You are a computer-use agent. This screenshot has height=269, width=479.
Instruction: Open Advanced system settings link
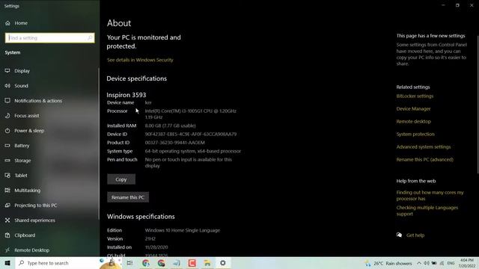[x=424, y=147]
